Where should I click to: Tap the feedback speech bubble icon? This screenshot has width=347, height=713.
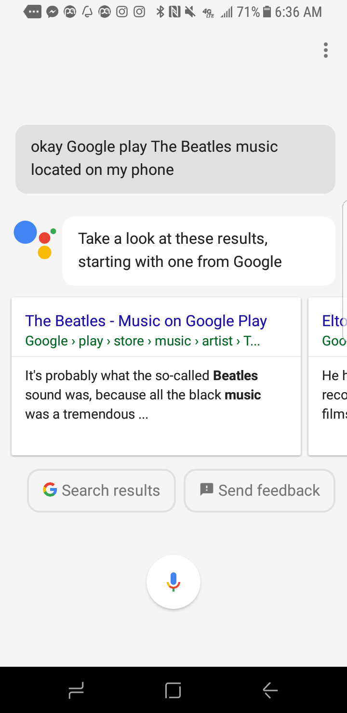(206, 490)
